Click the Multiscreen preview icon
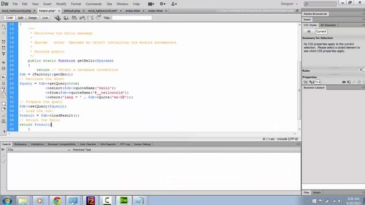The height and width of the screenshot is (205, 365). [58, 18]
